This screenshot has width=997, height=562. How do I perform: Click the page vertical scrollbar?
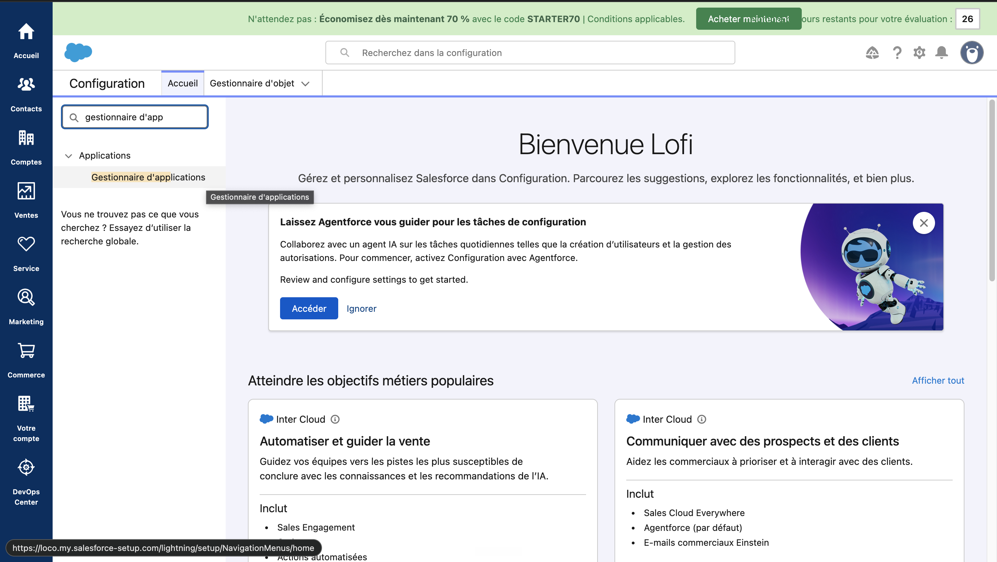coord(991,190)
